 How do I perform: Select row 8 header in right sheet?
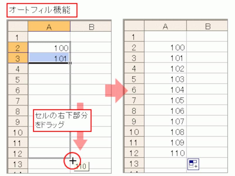click(x=134, y=110)
